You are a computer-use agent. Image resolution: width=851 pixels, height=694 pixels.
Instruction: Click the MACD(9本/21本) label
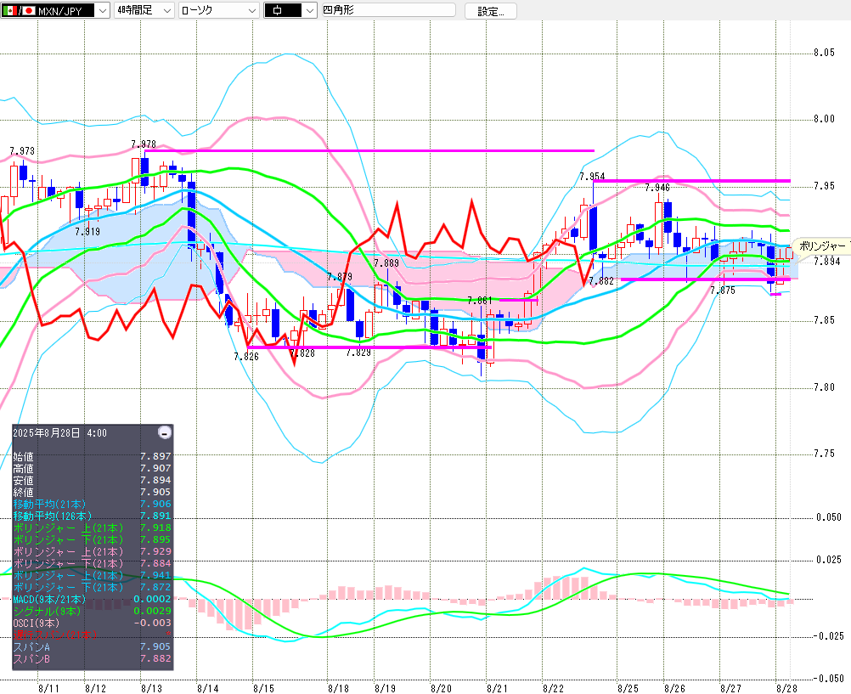point(49,599)
